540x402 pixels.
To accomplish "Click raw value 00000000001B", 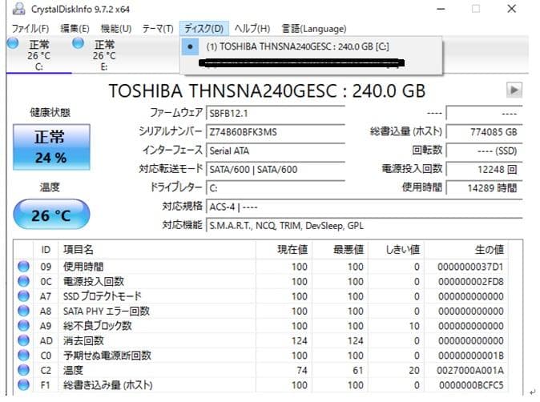I will tap(471, 356).
